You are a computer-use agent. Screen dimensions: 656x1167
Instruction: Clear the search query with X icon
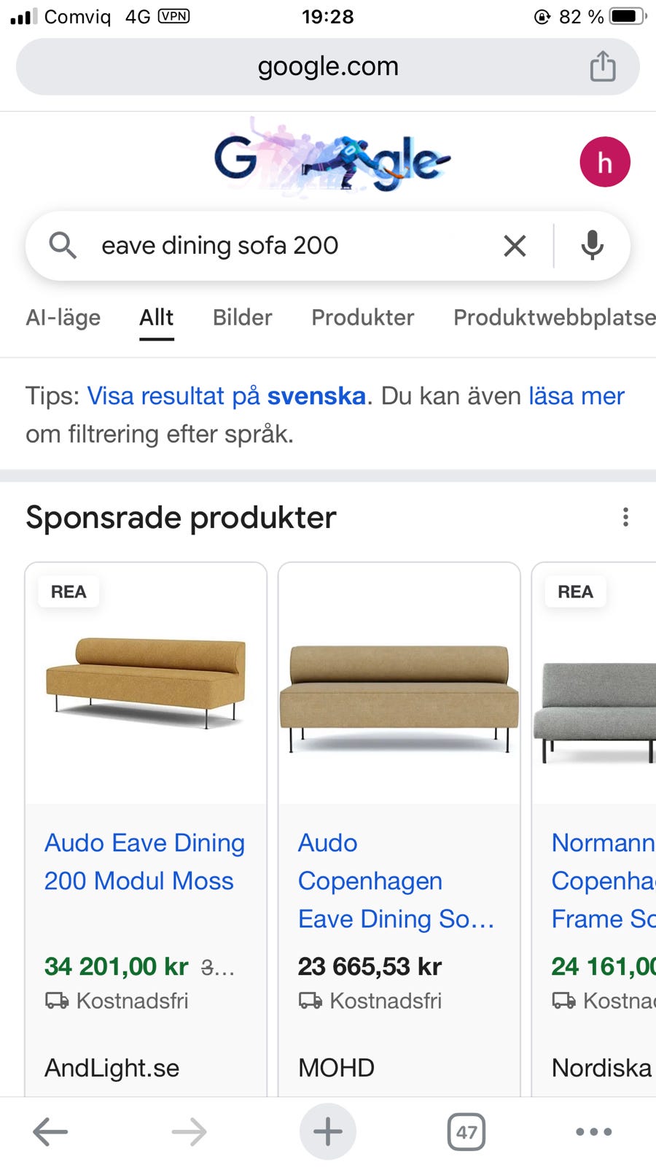click(515, 246)
